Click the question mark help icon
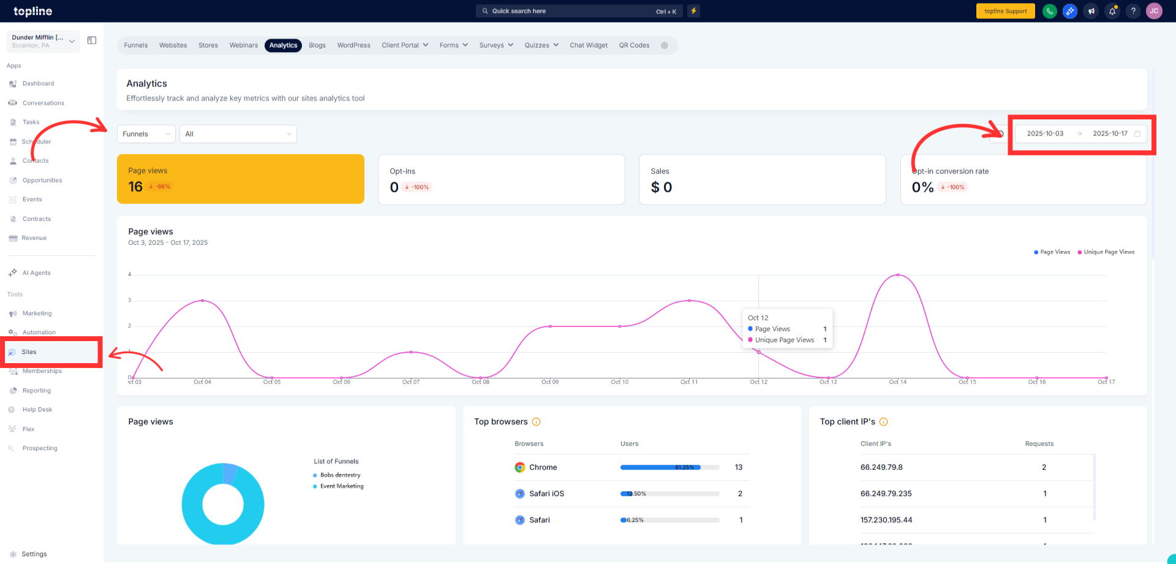 pos(1133,11)
